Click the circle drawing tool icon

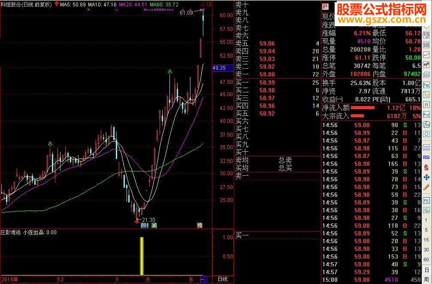point(426,134)
